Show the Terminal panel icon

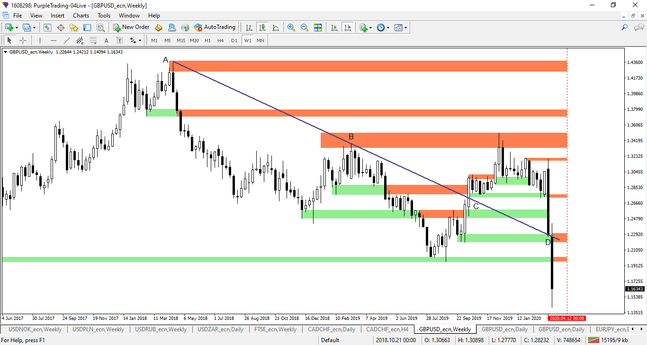tap(87, 27)
